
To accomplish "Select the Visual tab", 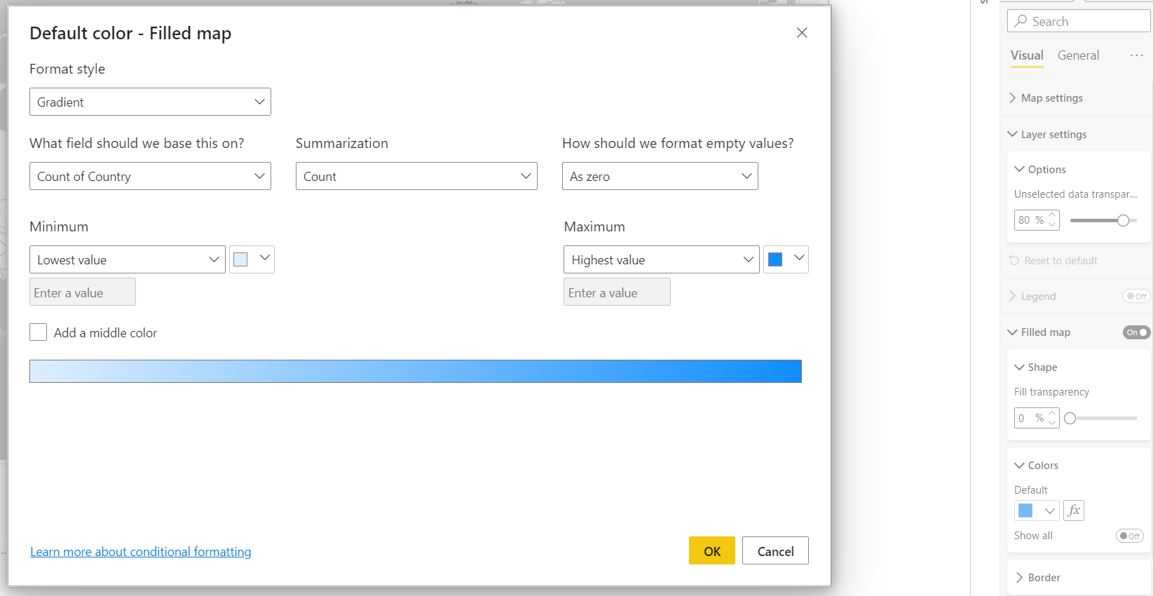I will pos(1027,55).
